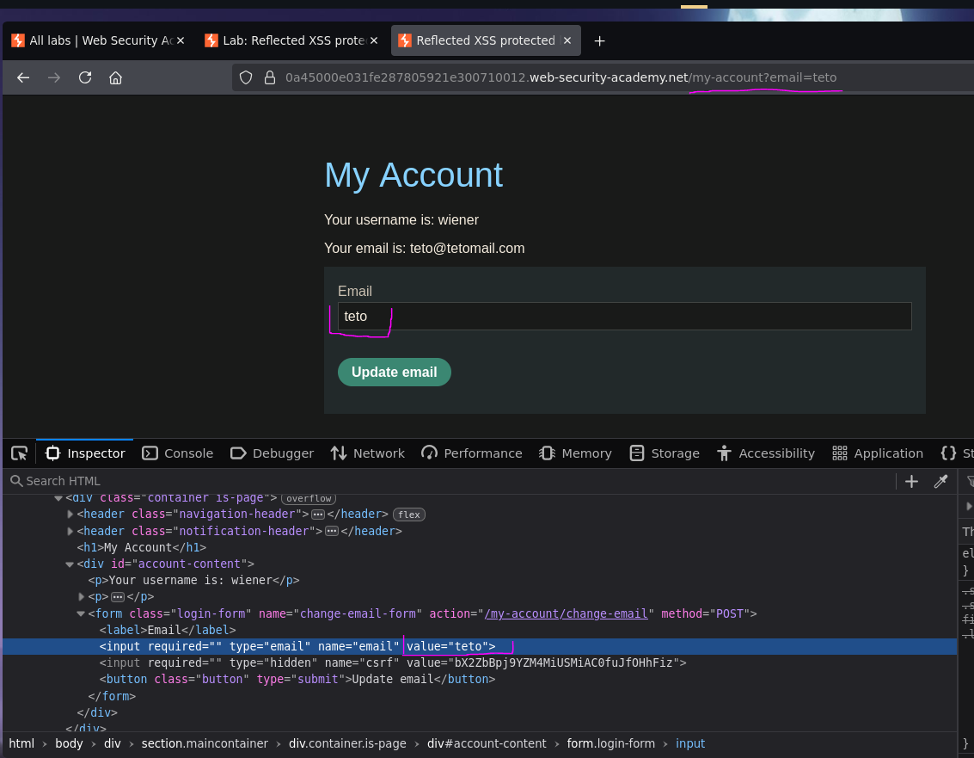Open the Memory panel
This screenshot has height=758, width=974.
click(575, 453)
